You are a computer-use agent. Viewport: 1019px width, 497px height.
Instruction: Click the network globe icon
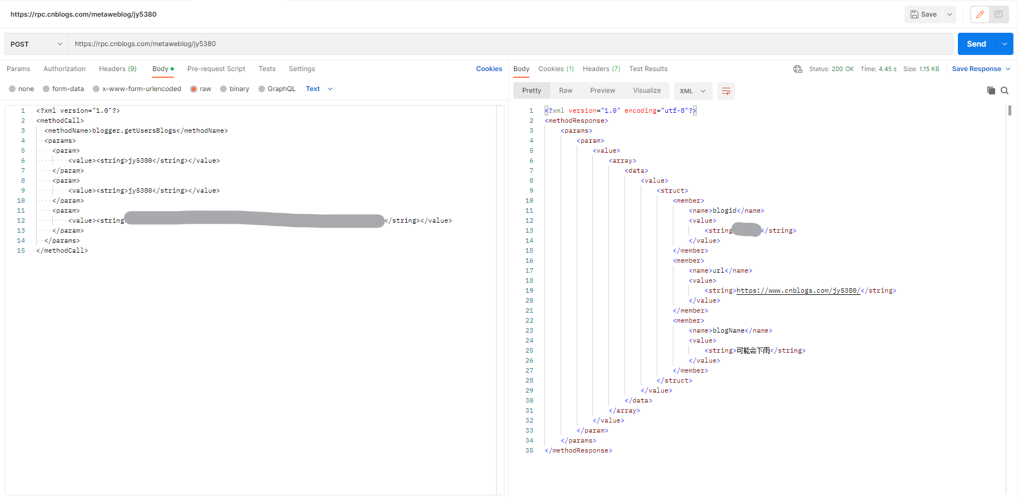(x=798, y=69)
